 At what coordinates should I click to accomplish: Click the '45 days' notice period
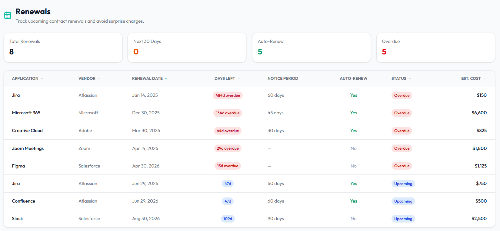click(x=275, y=113)
